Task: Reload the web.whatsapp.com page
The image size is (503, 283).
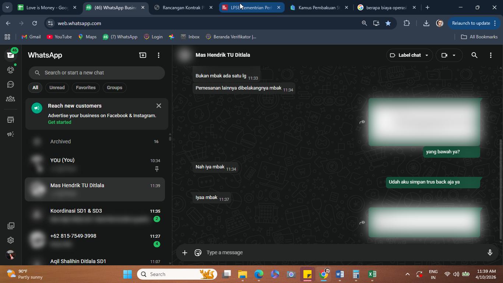Action: pyautogui.click(x=35, y=23)
